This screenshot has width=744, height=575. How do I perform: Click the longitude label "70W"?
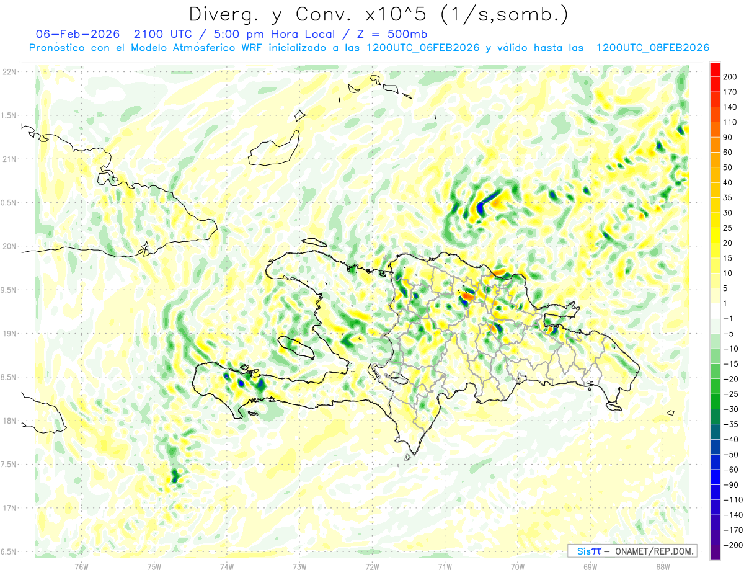(x=518, y=567)
